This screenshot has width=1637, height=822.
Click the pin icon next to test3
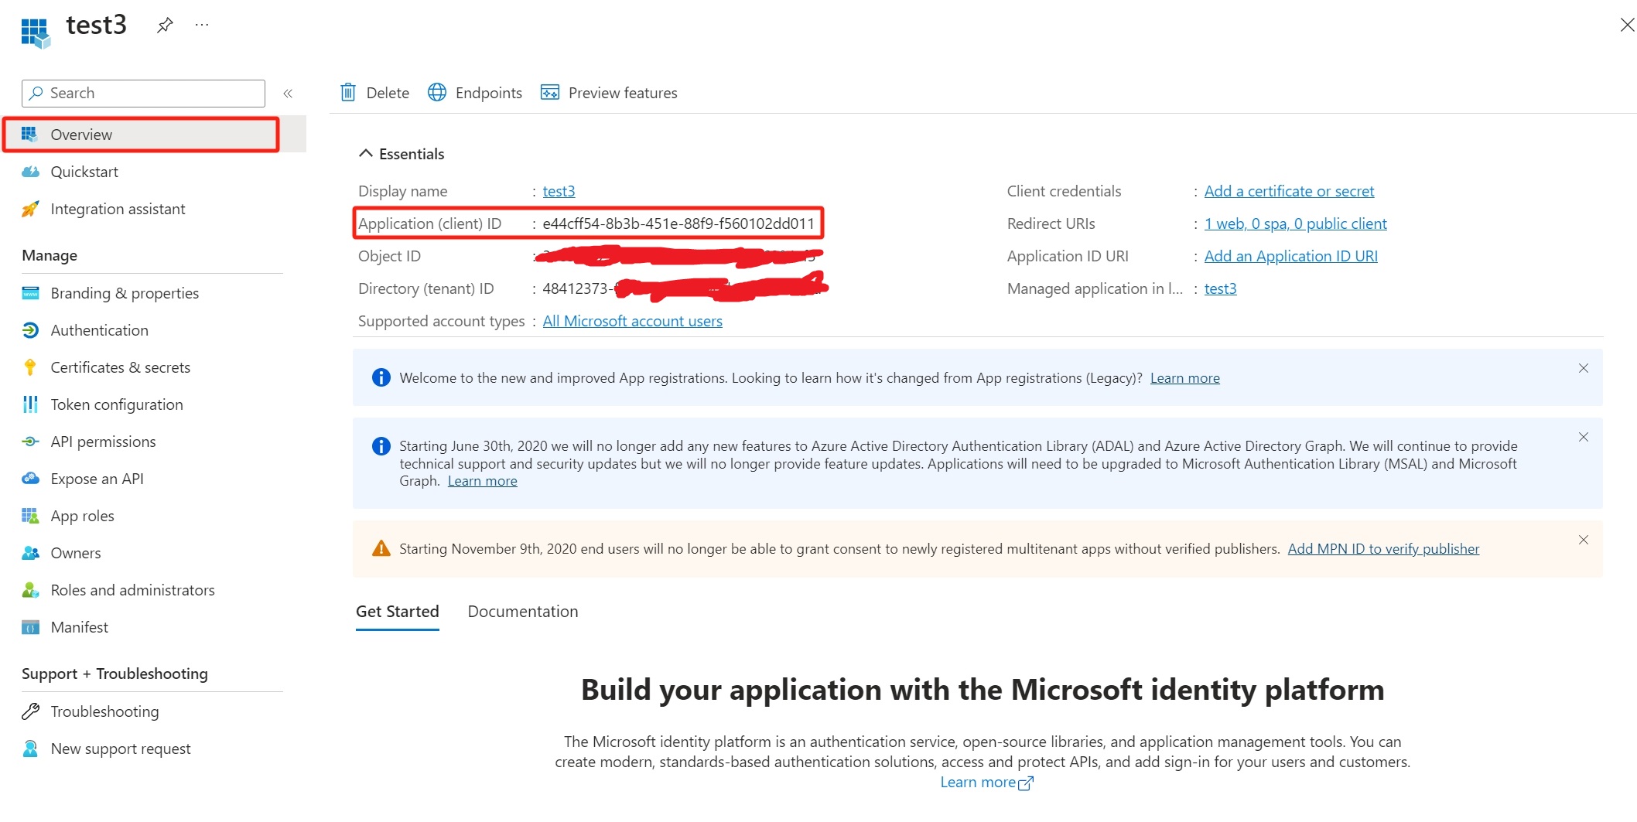pos(164,26)
